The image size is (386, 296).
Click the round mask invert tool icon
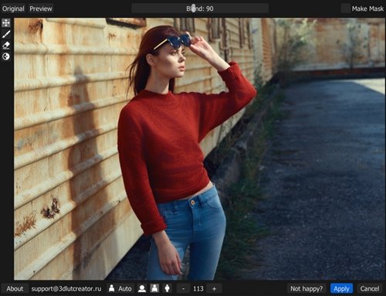click(x=6, y=56)
